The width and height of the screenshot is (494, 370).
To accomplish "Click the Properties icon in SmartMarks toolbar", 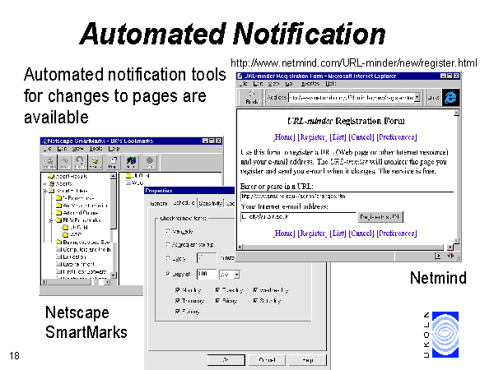I will click(x=113, y=162).
